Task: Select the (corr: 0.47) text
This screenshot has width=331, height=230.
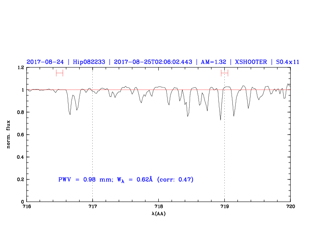Action: 175,180
